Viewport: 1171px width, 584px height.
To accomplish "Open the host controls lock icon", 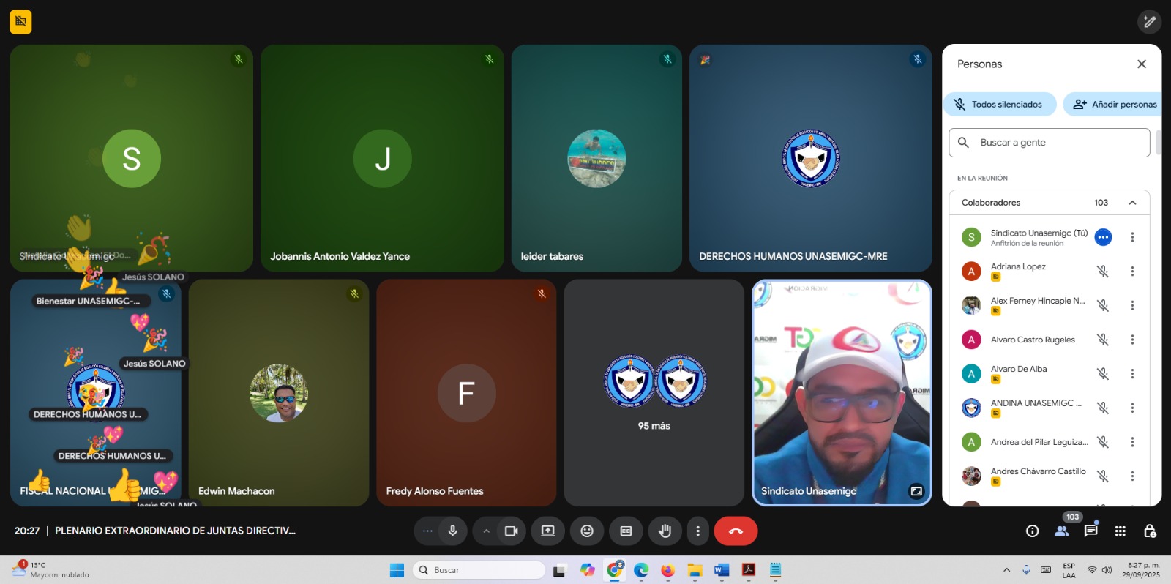I will pyautogui.click(x=1149, y=531).
